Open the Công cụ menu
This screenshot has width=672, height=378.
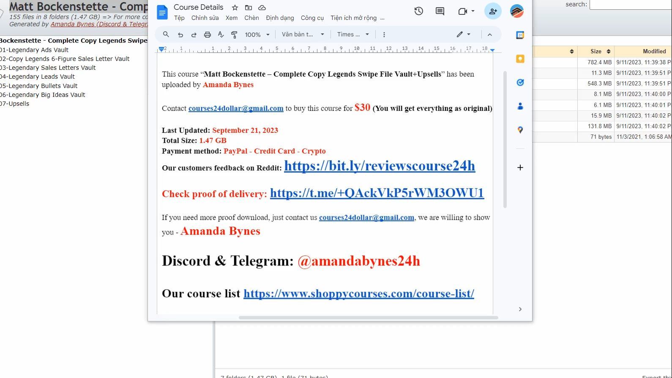[312, 18]
